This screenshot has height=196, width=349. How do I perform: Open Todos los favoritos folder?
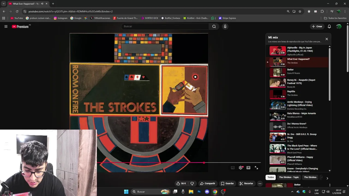(x=335, y=18)
